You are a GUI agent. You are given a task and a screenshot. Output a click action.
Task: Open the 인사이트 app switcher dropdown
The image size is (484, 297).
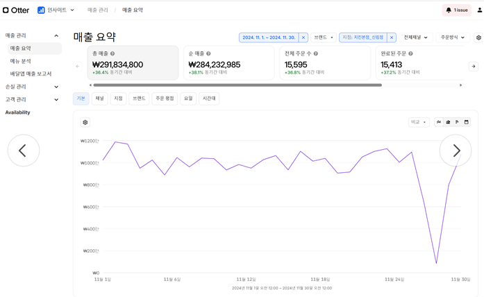point(56,10)
